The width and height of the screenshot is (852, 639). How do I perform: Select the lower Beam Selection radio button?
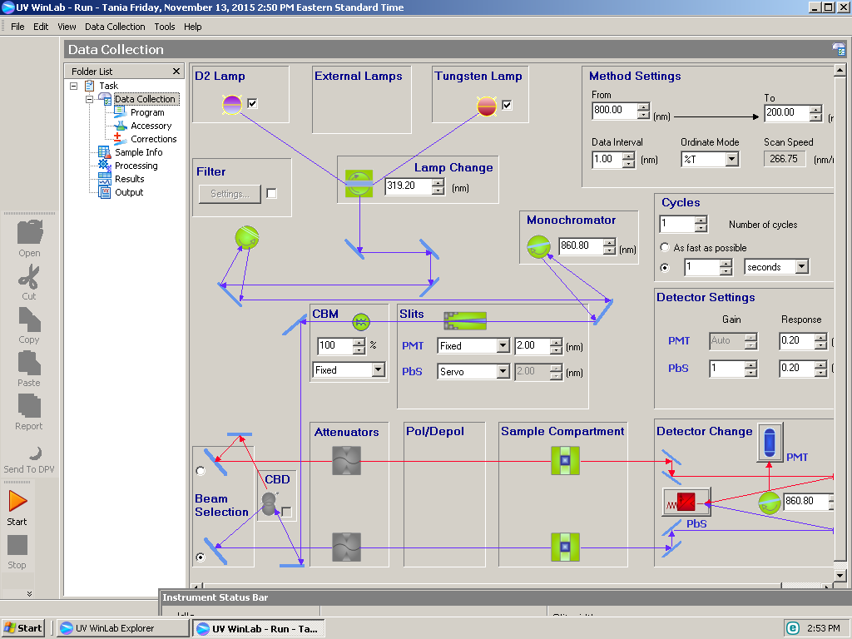[201, 557]
